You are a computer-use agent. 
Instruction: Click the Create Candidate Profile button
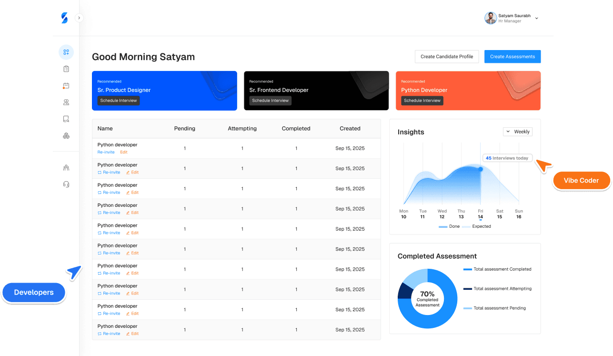pos(446,56)
